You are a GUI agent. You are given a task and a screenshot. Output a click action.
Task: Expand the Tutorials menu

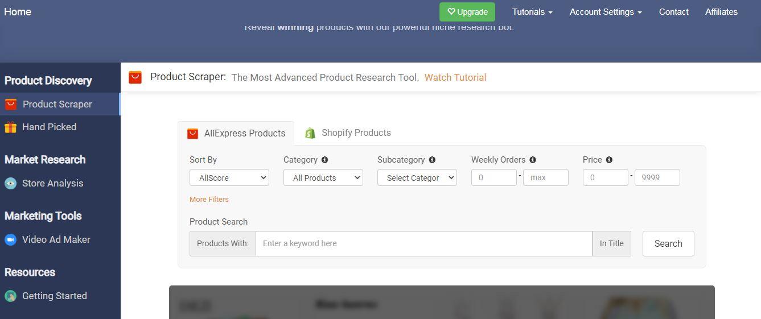pyautogui.click(x=532, y=12)
